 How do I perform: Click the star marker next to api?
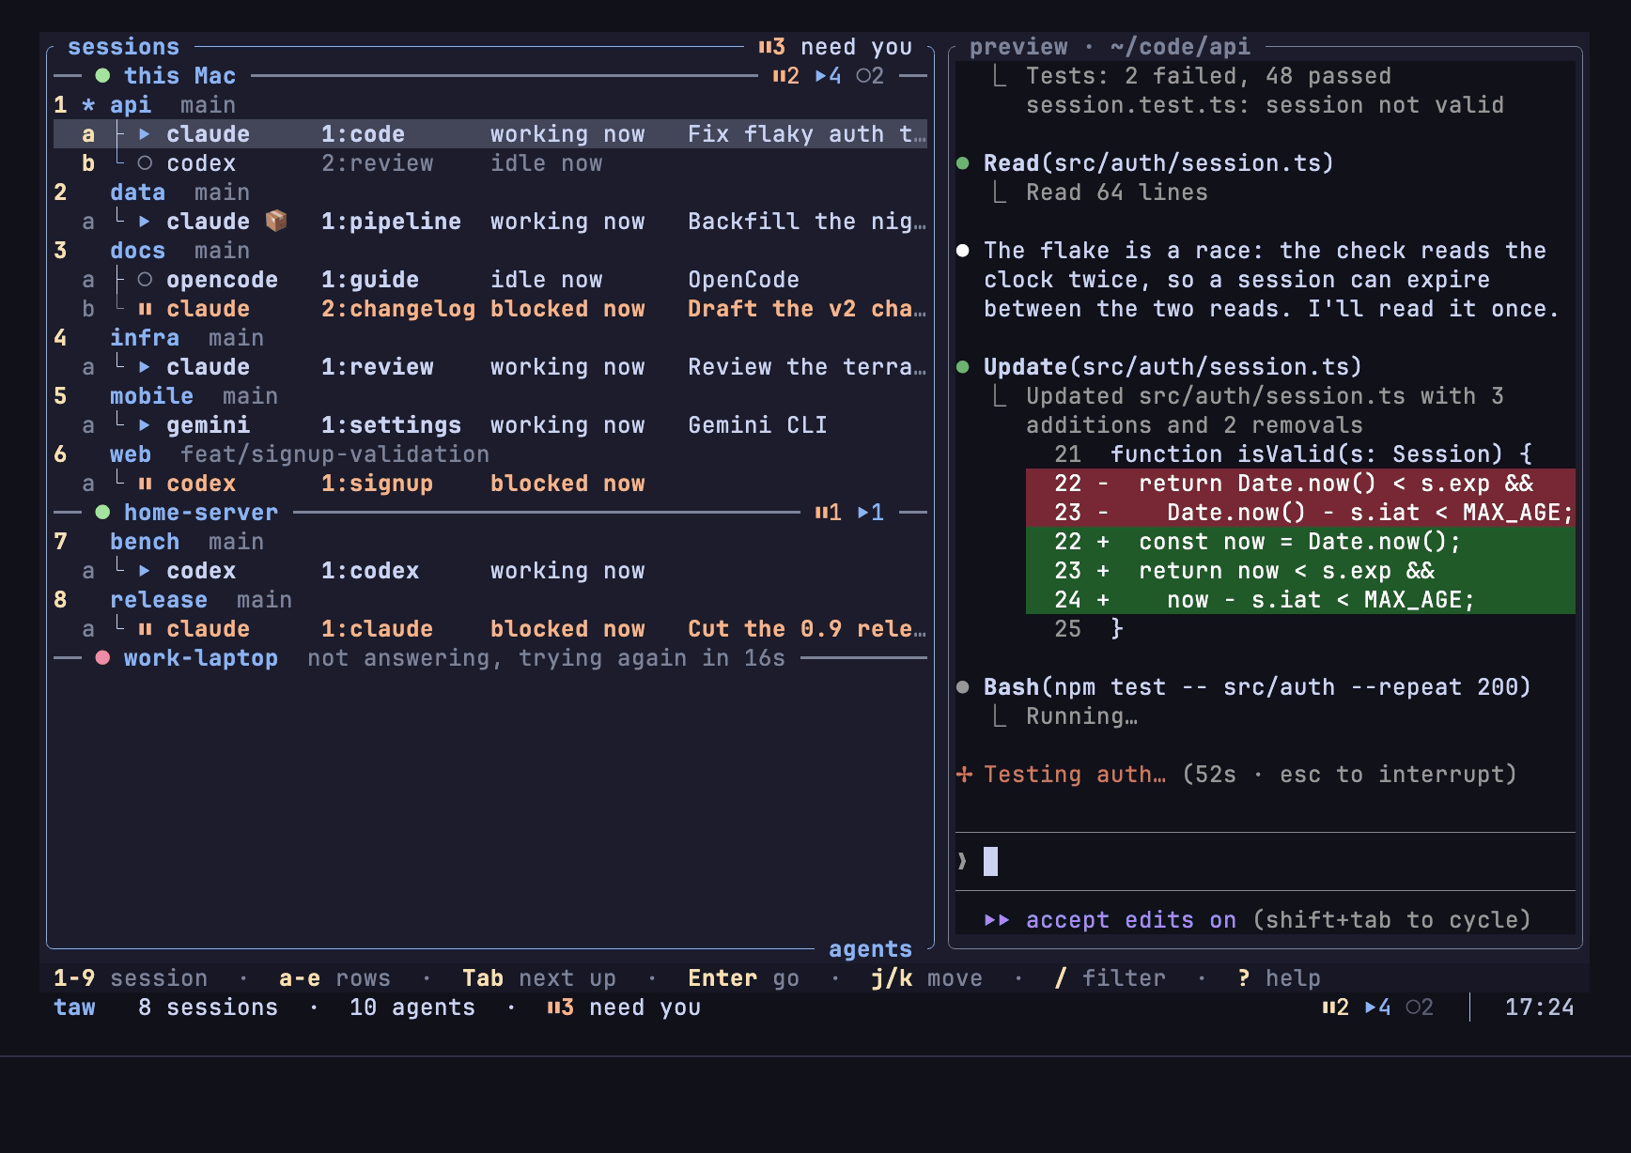coord(88,105)
